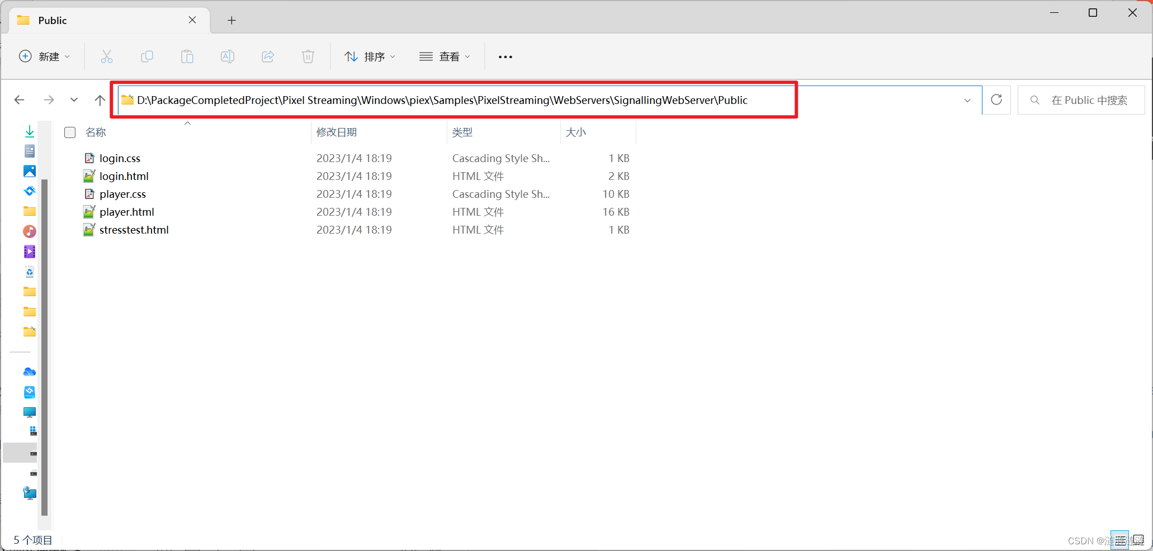Click the 10 KB size cell
The height and width of the screenshot is (551, 1153).
[616, 194]
